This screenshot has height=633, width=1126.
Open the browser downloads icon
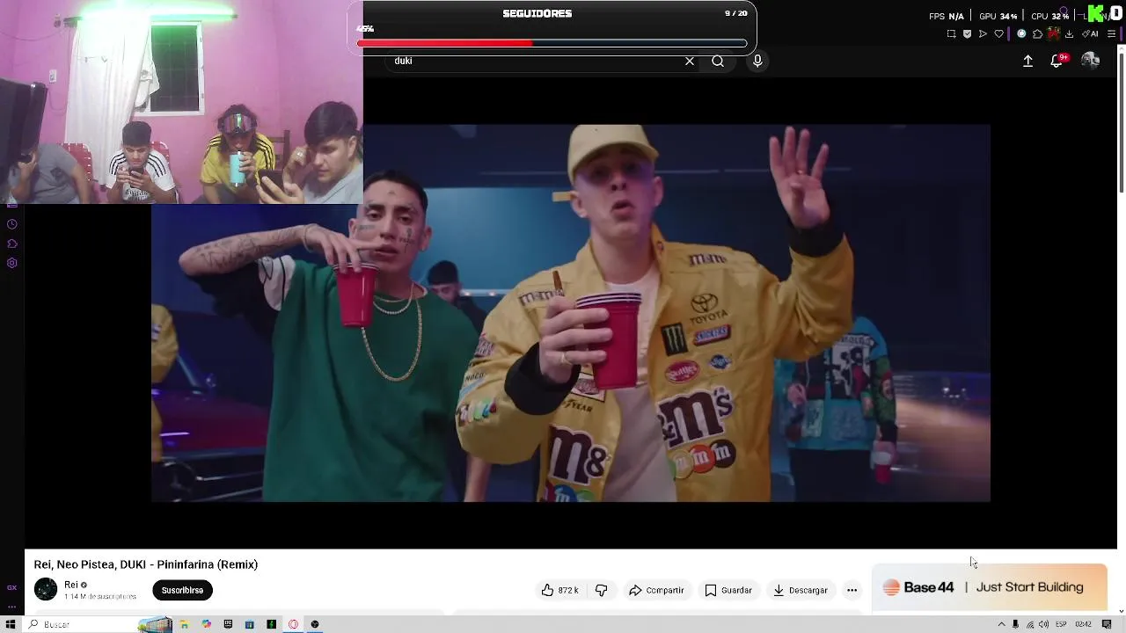pyautogui.click(x=1069, y=33)
